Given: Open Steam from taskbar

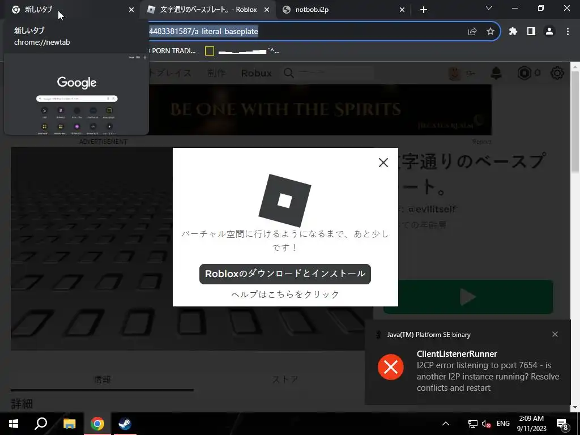Looking at the screenshot, I should tap(125, 424).
